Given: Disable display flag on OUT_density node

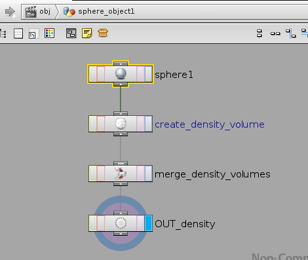Looking at the screenshot, I should tap(149, 223).
